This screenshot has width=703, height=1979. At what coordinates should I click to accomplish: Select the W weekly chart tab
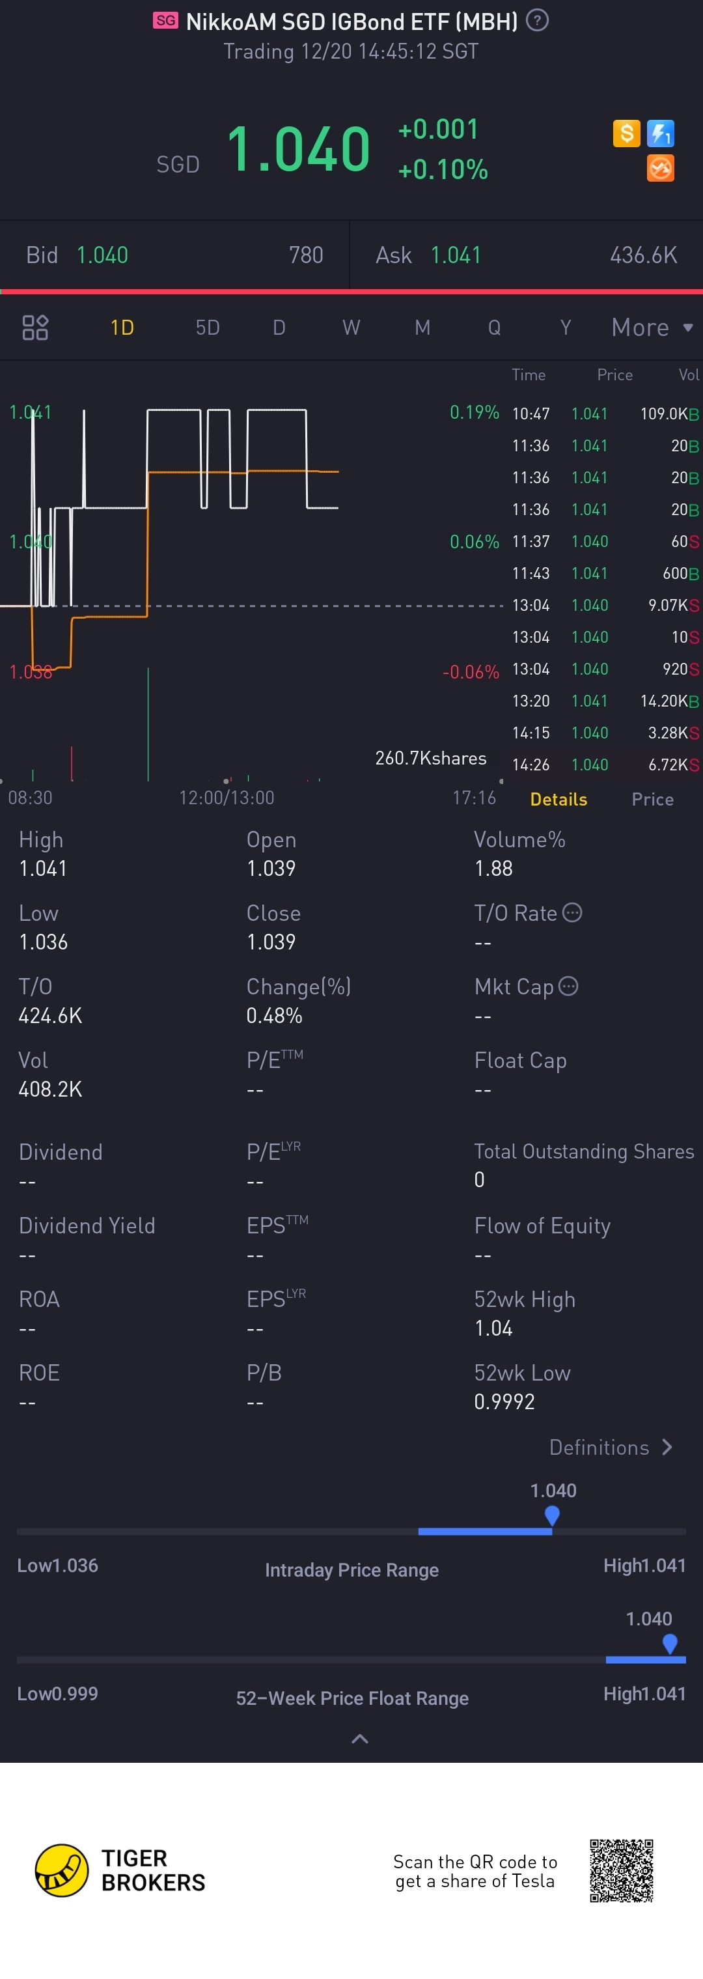(x=351, y=328)
